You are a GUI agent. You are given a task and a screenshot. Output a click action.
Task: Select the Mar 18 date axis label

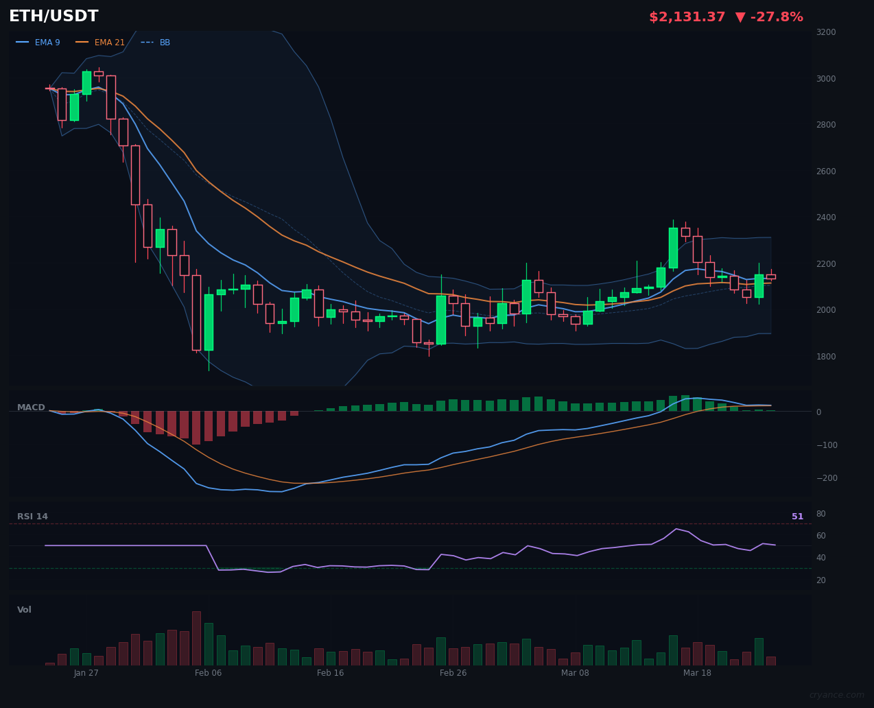[x=697, y=673]
